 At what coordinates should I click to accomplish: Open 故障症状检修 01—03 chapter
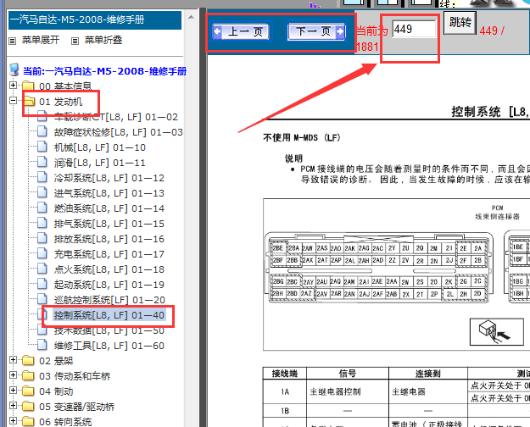coord(119,132)
